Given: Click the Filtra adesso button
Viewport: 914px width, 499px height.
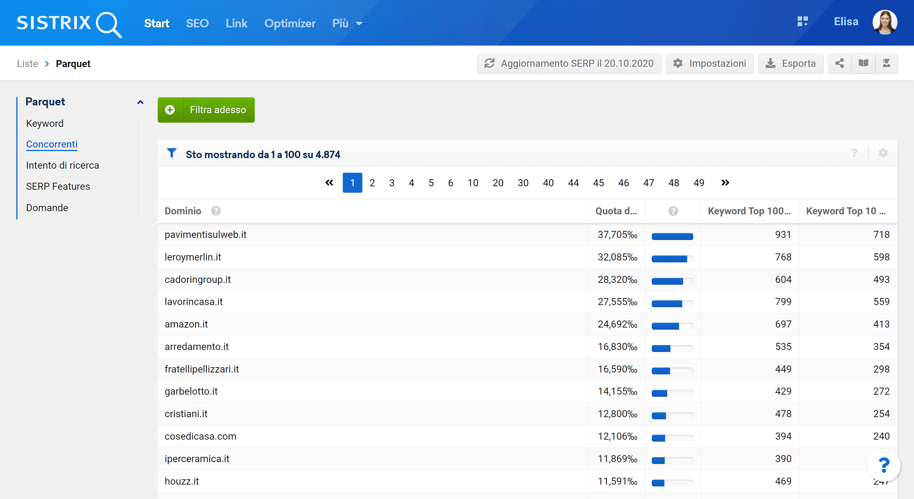Looking at the screenshot, I should point(206,110).
